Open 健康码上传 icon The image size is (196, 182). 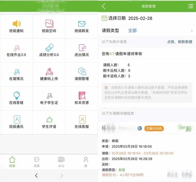click(x=49, y=71)
